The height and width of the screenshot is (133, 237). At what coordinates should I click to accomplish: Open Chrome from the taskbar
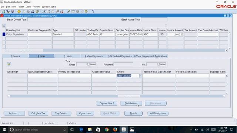coord(107,130)
